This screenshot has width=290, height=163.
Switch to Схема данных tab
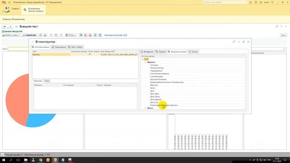(59, 47)
